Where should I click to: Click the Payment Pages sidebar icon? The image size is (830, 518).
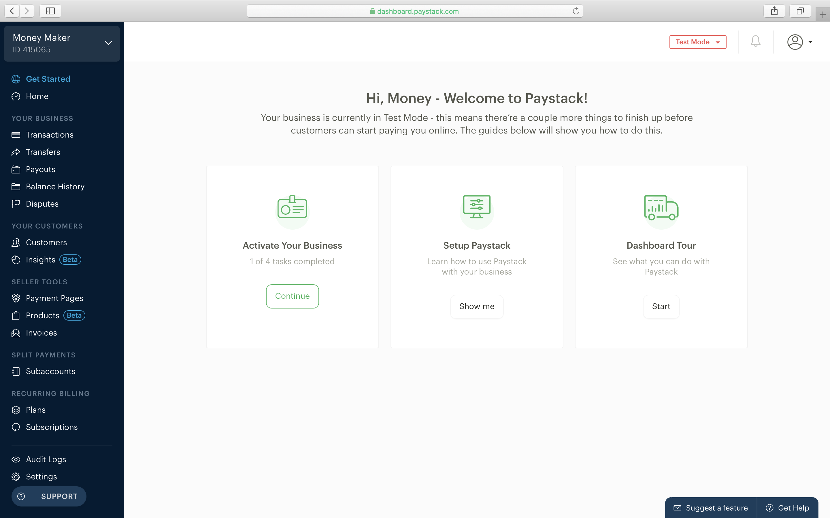[x=17, y=298]
